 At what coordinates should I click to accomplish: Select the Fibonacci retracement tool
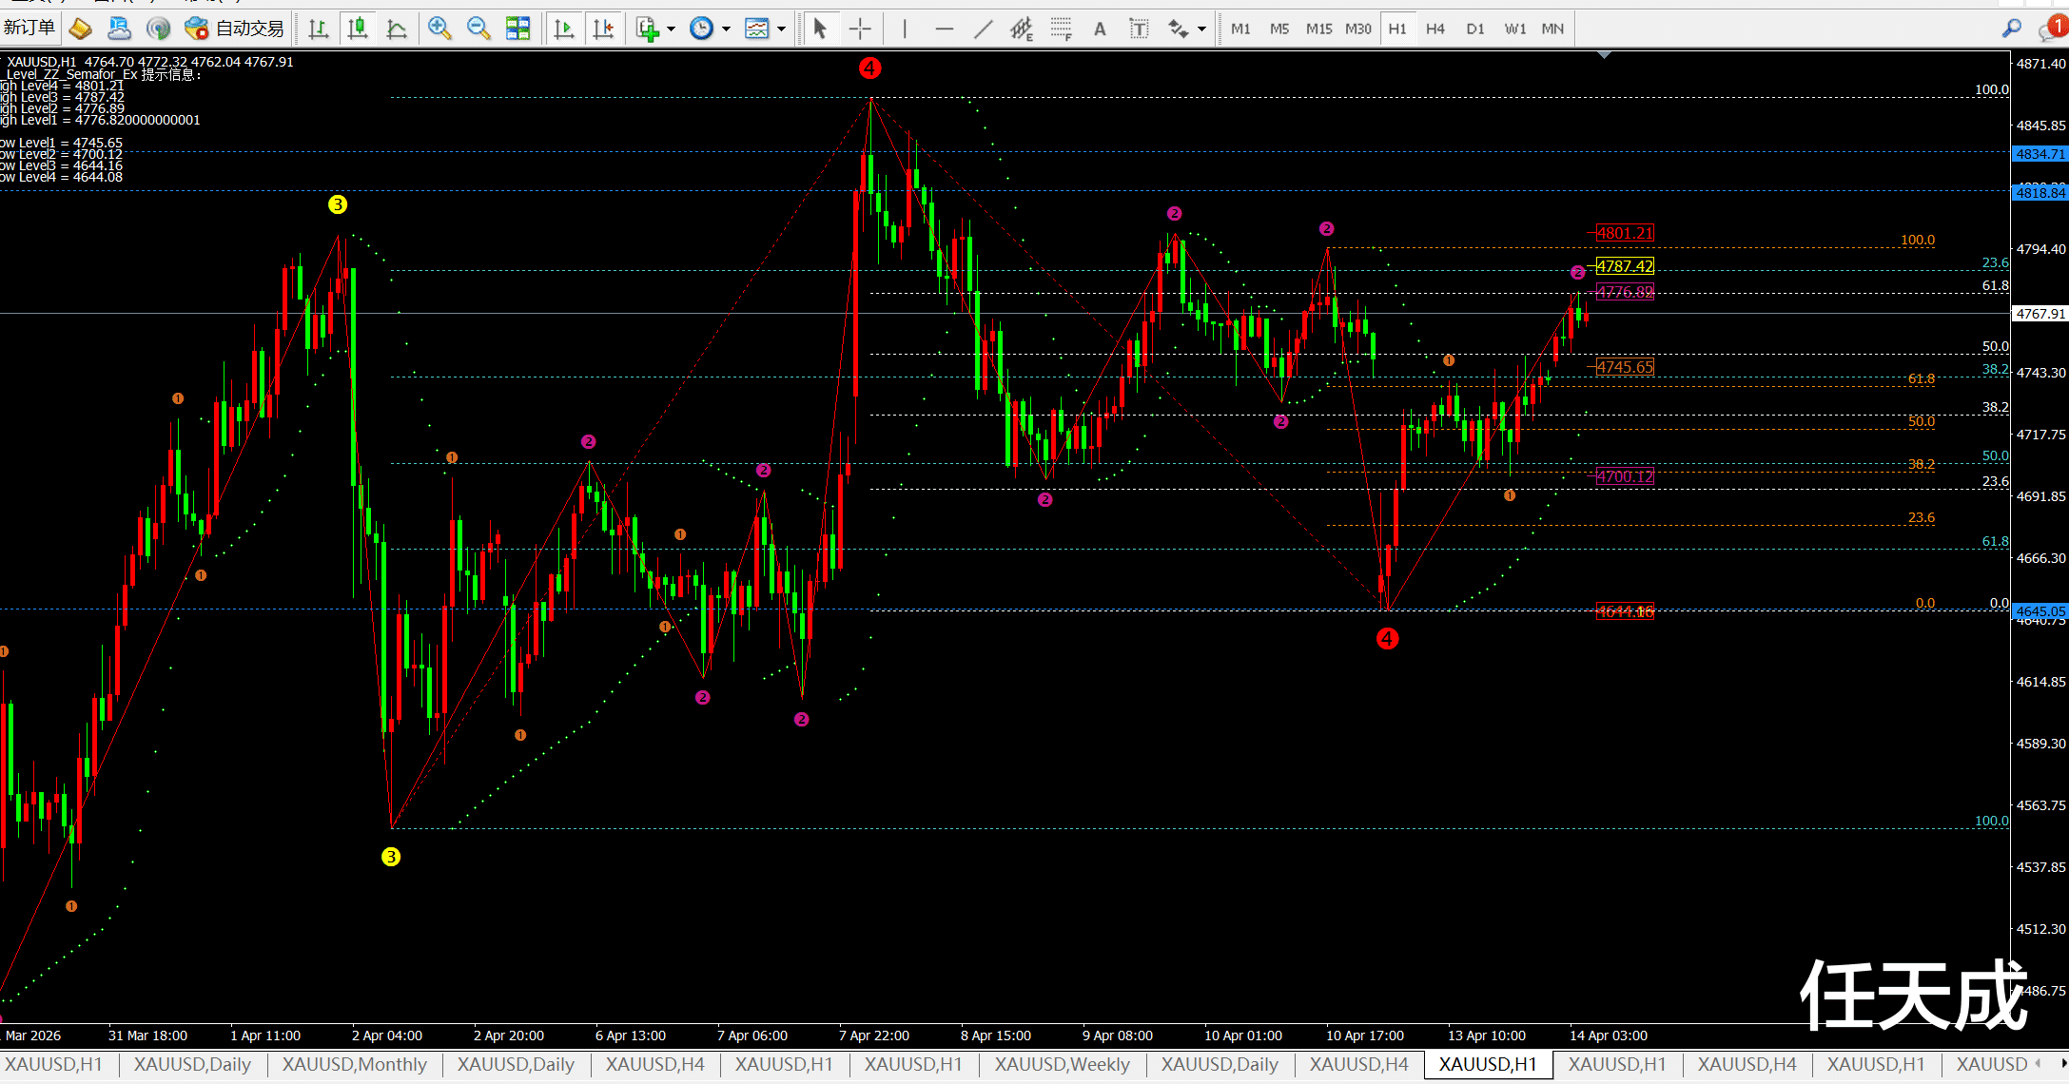coord(1061,29)
